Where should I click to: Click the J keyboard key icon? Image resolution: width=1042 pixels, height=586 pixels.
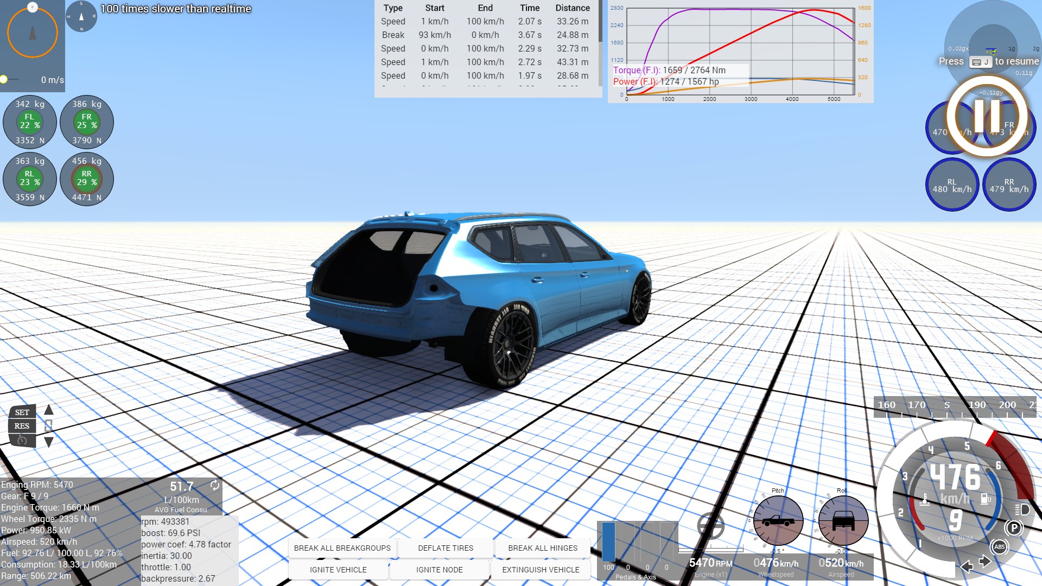click(x=981, y=62)
